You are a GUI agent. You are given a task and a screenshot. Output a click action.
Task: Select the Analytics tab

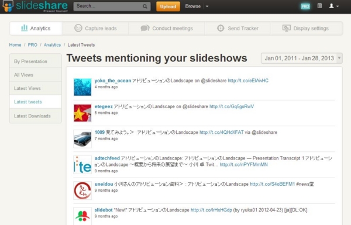[36, 29]
